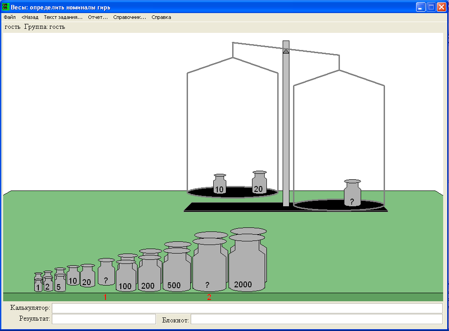
Task: Open the Отчет... menu item
Action: pos(98,17)
